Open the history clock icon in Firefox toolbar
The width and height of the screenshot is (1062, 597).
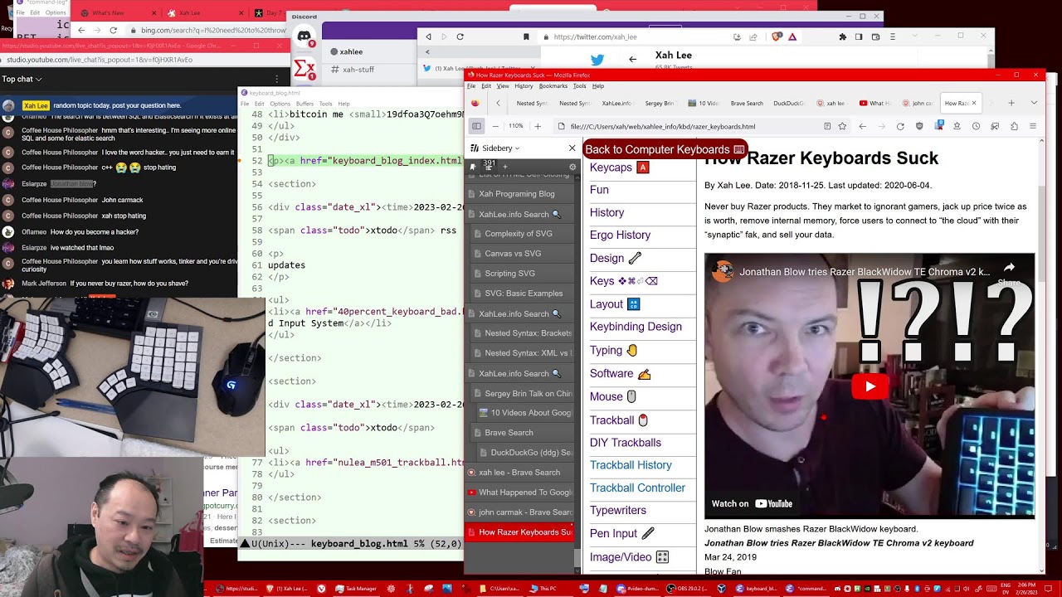coord(976,126)
